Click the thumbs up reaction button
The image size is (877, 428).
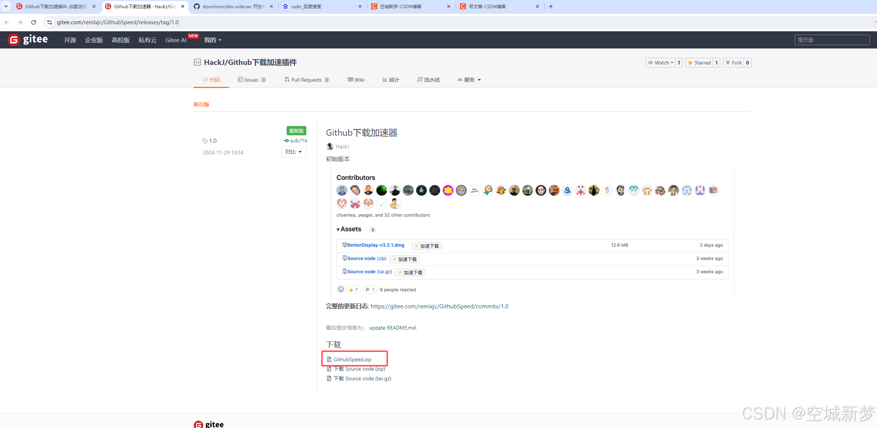pyautogui.click(x=353, y=289)
